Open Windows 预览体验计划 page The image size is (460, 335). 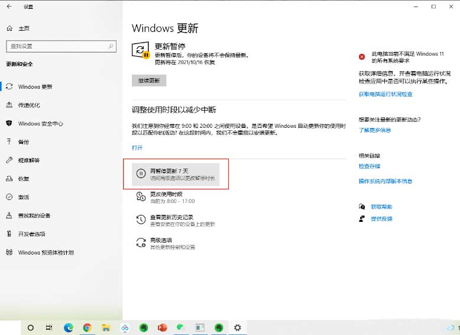tap(46, 253)
